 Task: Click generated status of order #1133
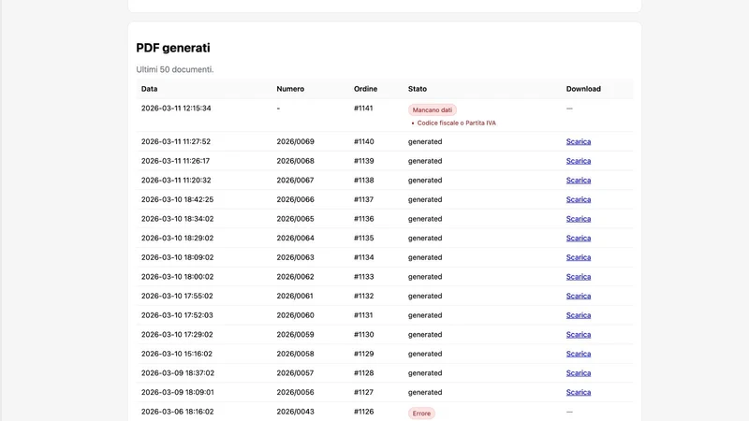click(x=425, y=277)
